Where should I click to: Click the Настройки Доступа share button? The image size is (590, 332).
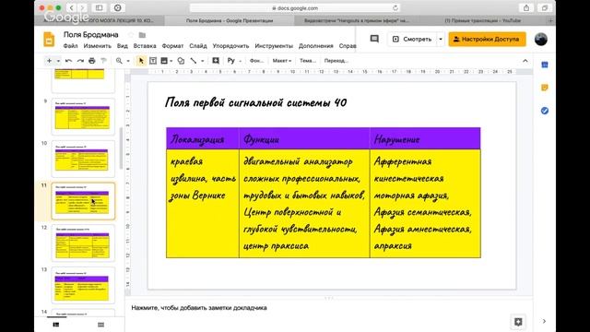coord(487,39)
